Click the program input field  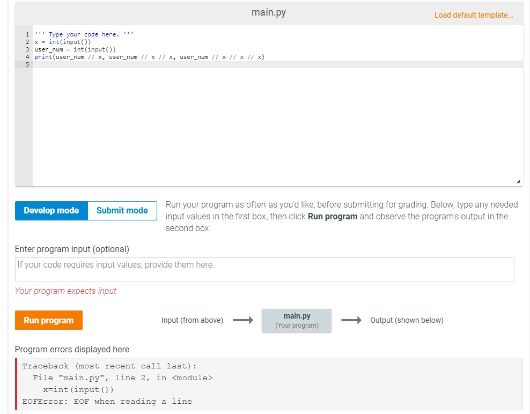(x=264, y=269)
